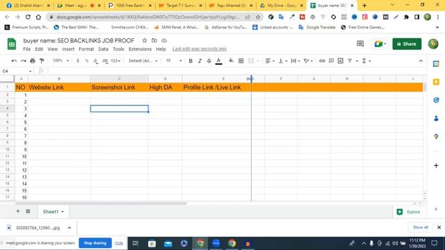The width and height of the screenshot is (445, 250).
Task: Toggle strikethrough formatting
Action: point(209,60)
